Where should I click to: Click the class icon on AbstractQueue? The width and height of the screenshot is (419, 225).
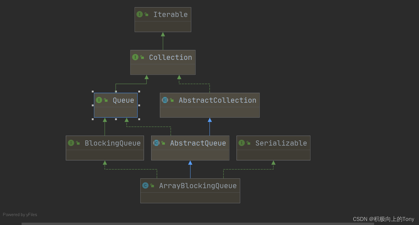point(156,143)
